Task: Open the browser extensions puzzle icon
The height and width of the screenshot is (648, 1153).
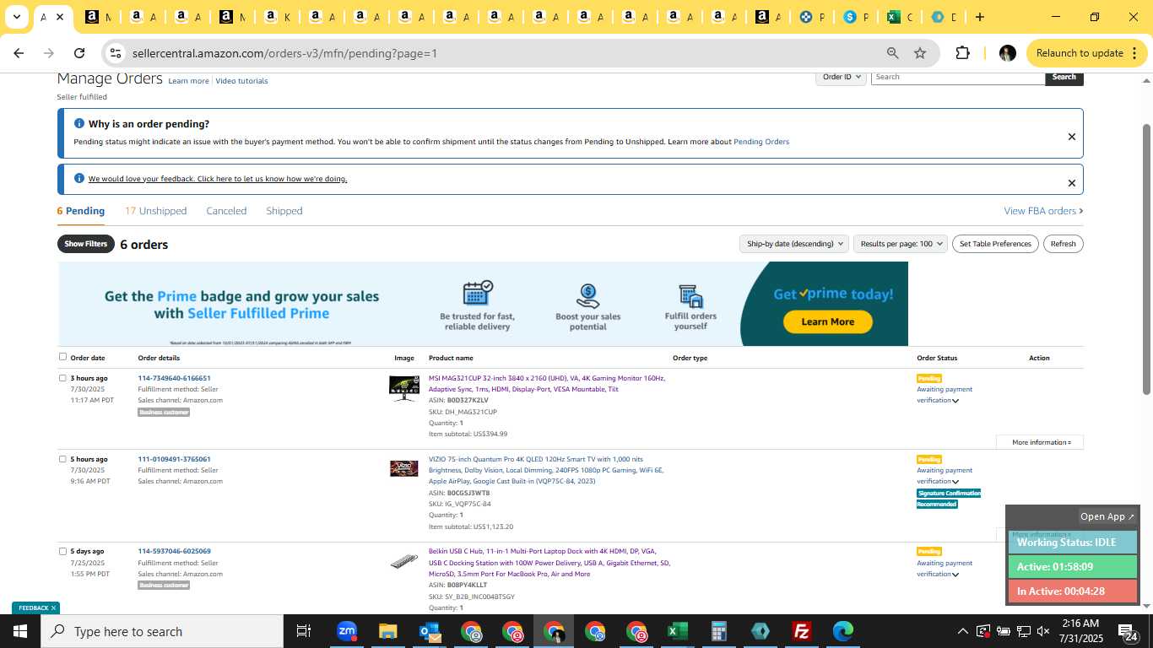Action: 962,53
